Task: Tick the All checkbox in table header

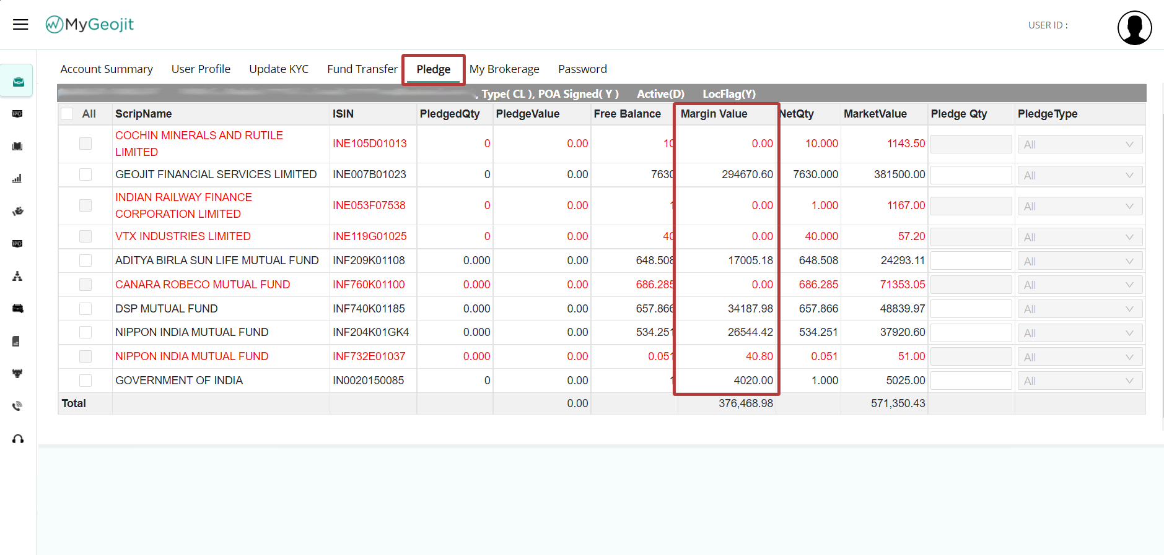Action: click(68, 114)
